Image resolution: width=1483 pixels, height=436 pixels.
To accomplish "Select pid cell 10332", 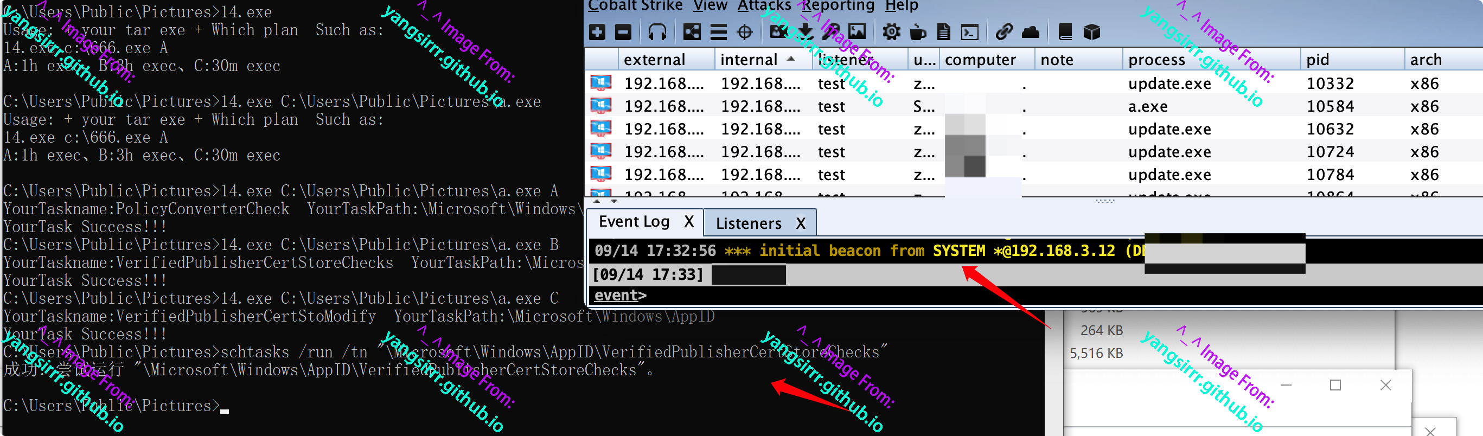I will point(1330,84).
